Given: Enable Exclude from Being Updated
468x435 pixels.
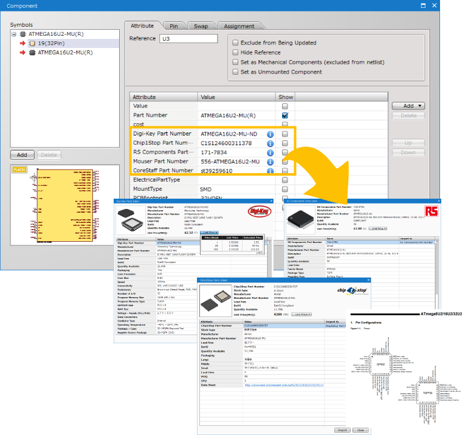Looking at the screenshot, I should (235, 43).
